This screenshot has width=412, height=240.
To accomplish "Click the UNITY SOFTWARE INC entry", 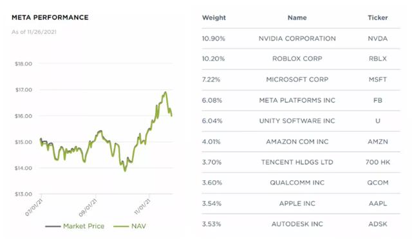I will tap(297, 121).
